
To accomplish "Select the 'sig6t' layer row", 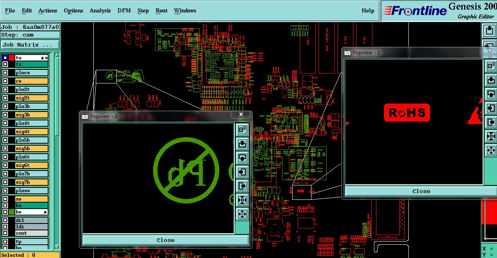I will point(32,165).
